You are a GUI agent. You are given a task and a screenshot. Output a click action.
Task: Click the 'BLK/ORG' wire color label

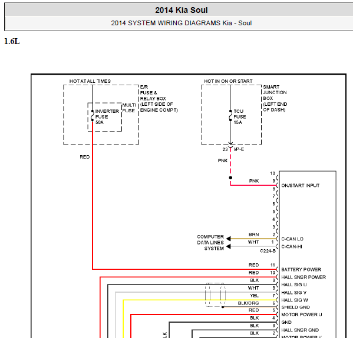pyautogui.click(x=248, y=303)
